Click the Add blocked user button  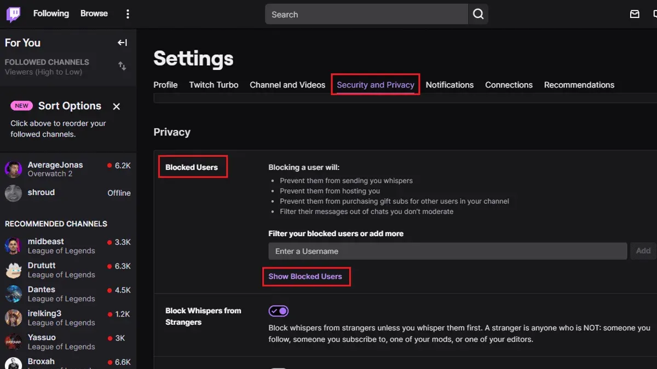[x=643, y=251]
